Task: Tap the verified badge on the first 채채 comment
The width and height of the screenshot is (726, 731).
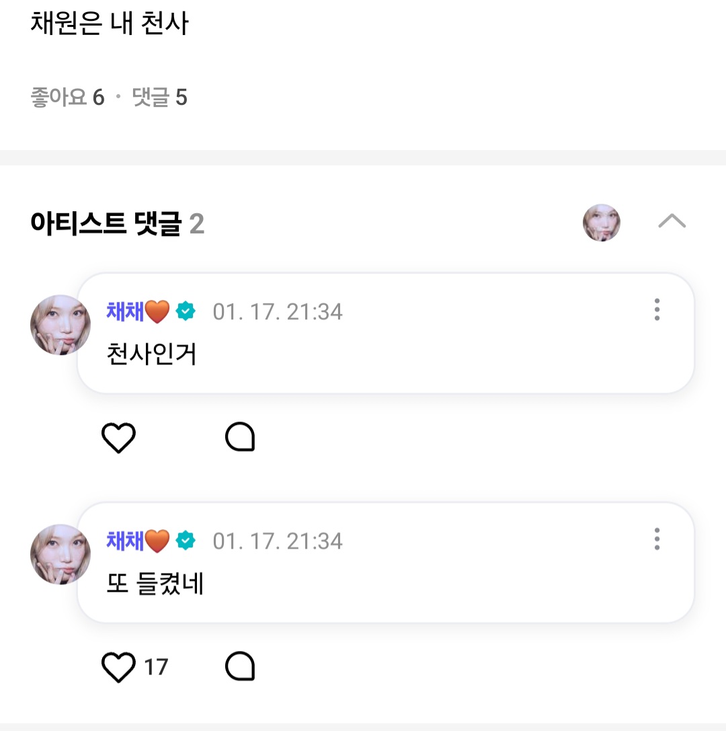Action: point(186,311)
